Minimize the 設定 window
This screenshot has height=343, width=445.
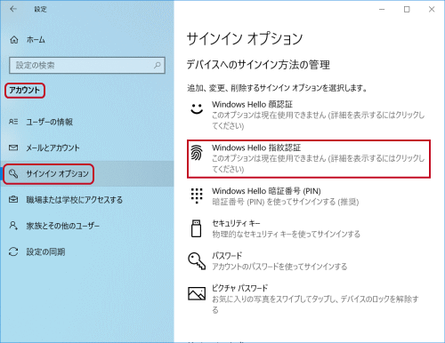coord(382,9)
